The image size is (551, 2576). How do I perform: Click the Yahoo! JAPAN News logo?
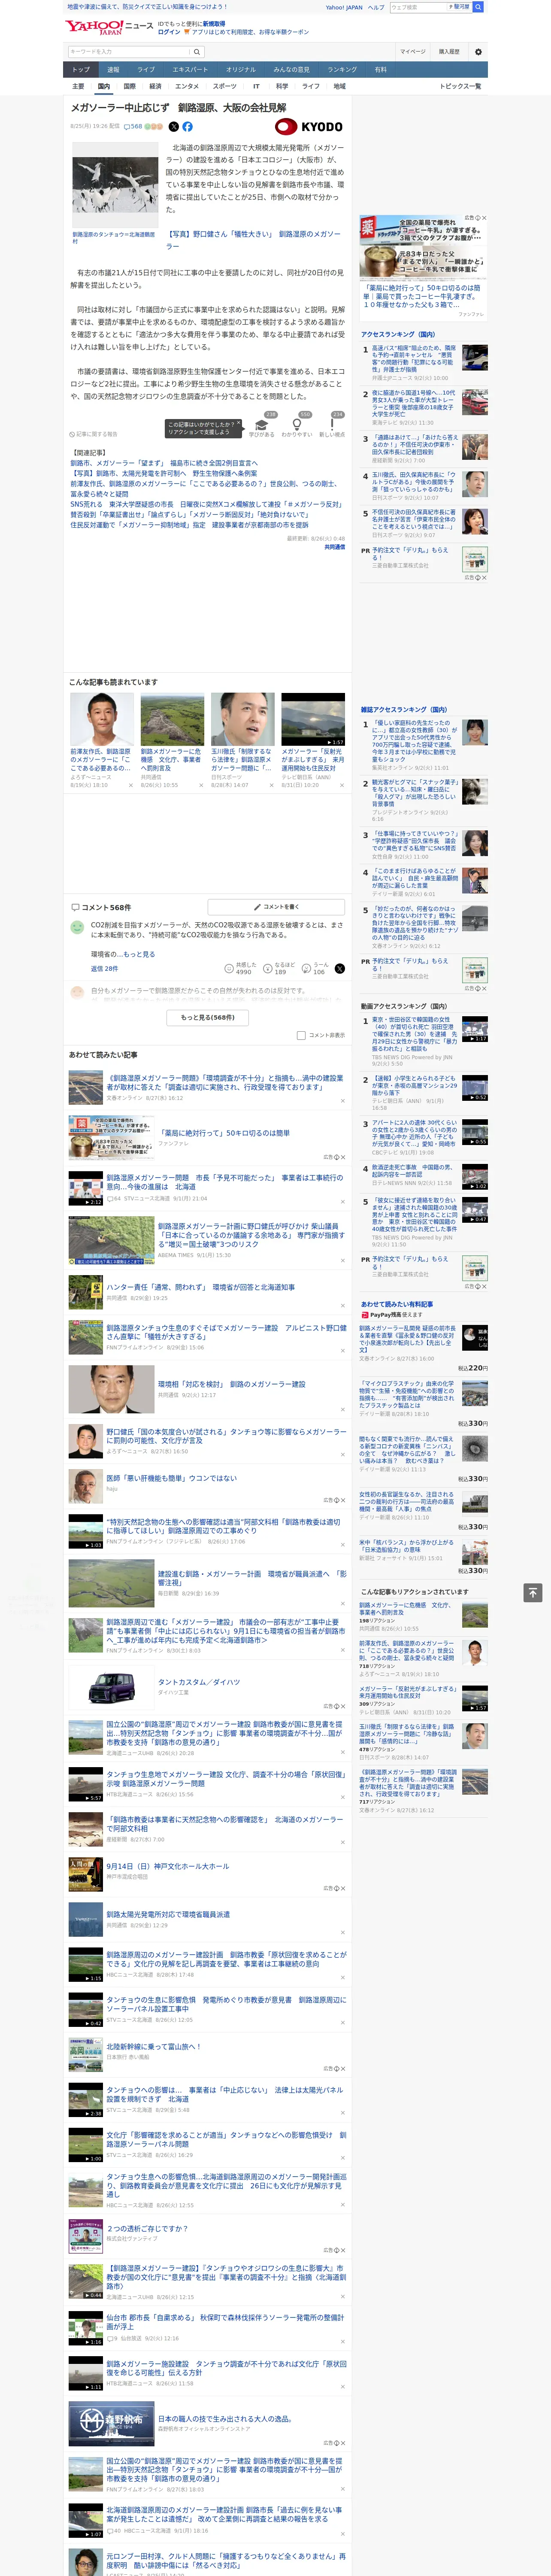point(109,27)
